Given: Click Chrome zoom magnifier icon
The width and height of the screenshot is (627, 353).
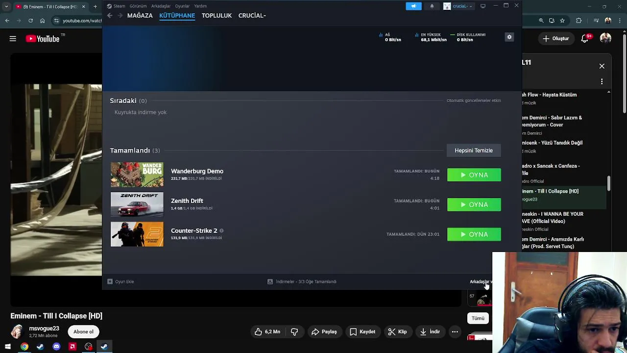Looking at the screenshot, I should coord(541,21).
